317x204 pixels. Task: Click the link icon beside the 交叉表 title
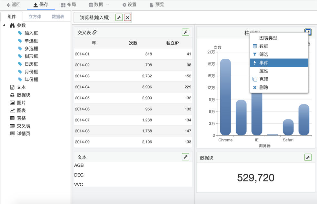pyautogui.click(x=94, y=32)
